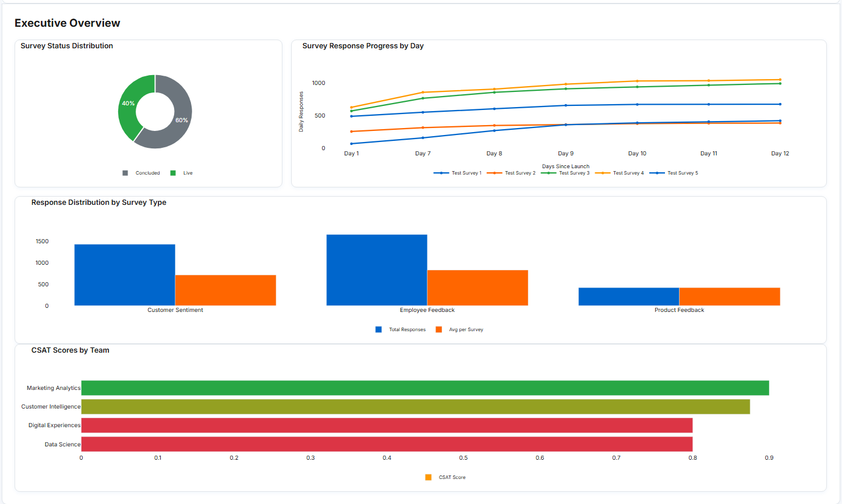
Task: Click the 1500 tick on the bar chart axis
Action: point(43,242)
